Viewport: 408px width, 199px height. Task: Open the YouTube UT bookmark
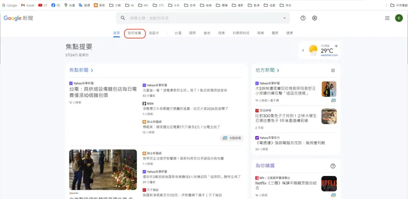tap(42, 5)
